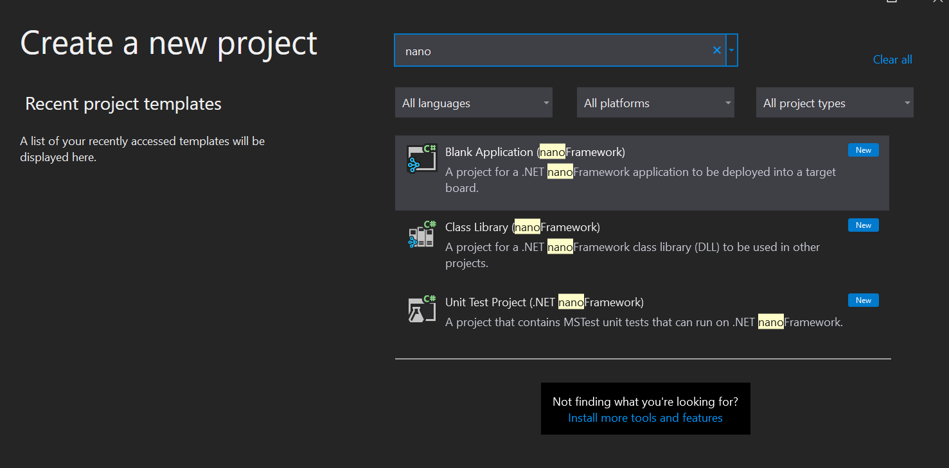
Task: Click the description mentioning MSTest unit tests
Action: pyautogui.click(x=644, y=322)
